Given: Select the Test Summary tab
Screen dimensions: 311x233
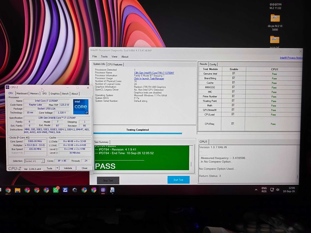Looking at the screenshot, I should [x=101, y=142].
